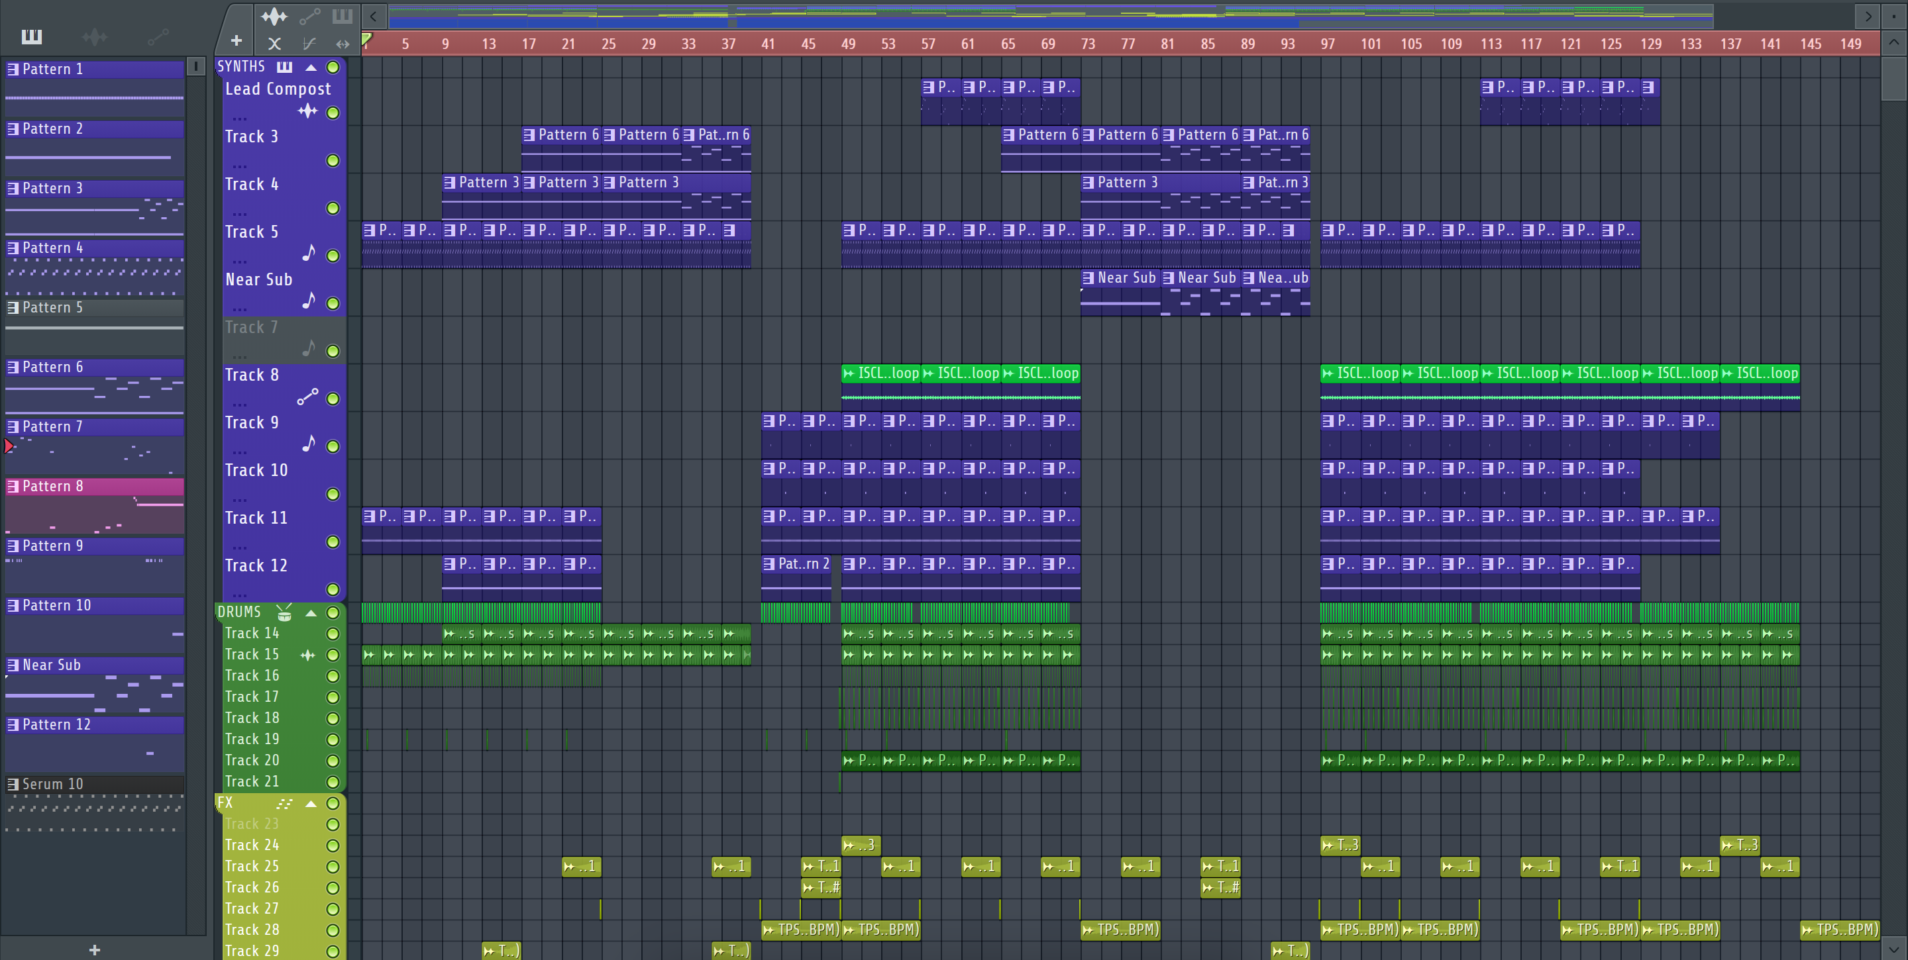Mute the Lead Compost track

tap(333, 113)
